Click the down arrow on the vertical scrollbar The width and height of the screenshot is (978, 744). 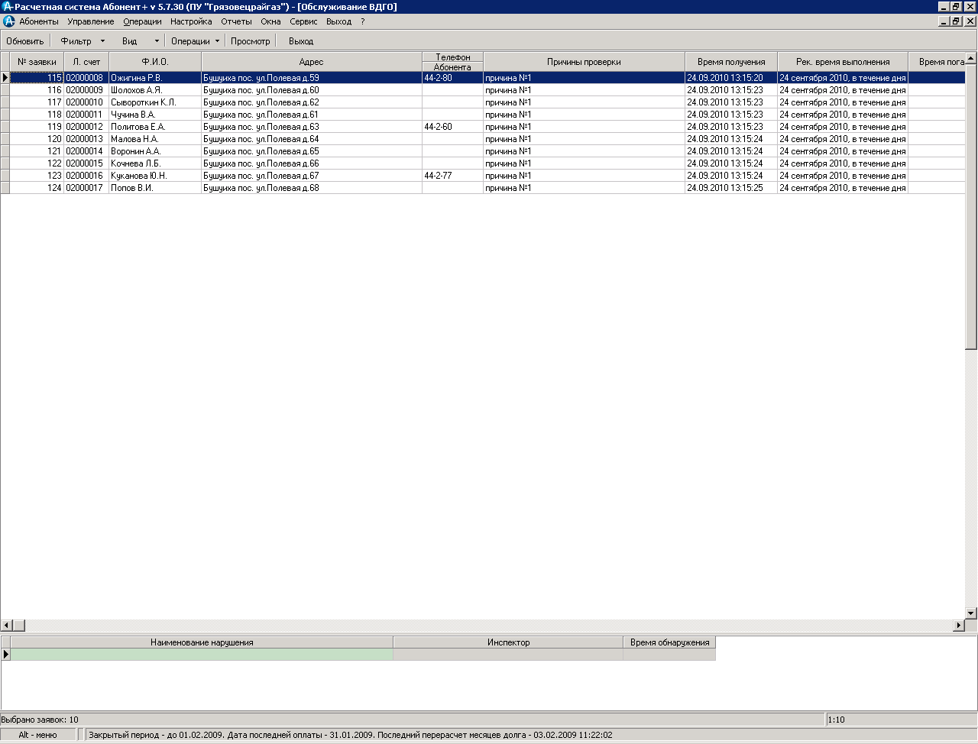tap(971, 613)
